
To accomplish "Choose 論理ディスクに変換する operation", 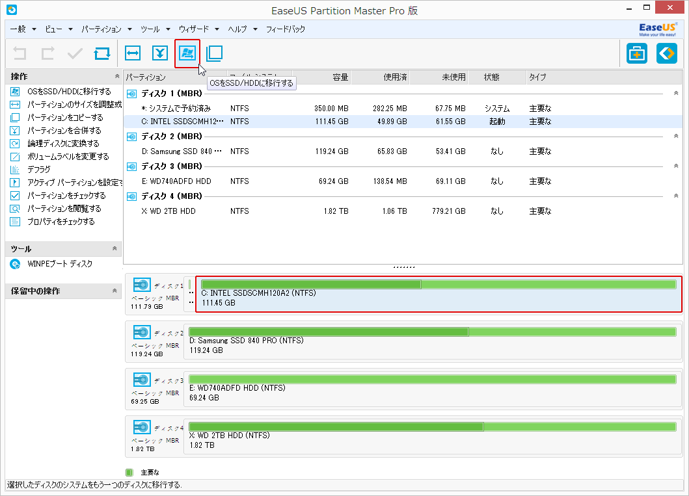I will [x=63, y=144].
